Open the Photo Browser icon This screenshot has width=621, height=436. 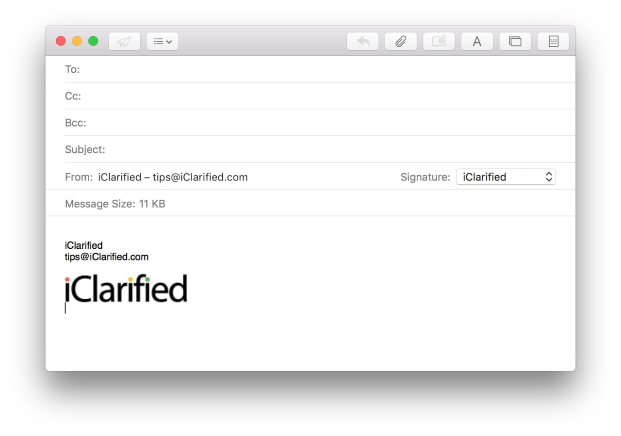(x=515, y=42)
